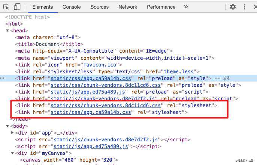Open the Performance tab
The width and height of the screenshot is (257, 165).
point(161,7)
